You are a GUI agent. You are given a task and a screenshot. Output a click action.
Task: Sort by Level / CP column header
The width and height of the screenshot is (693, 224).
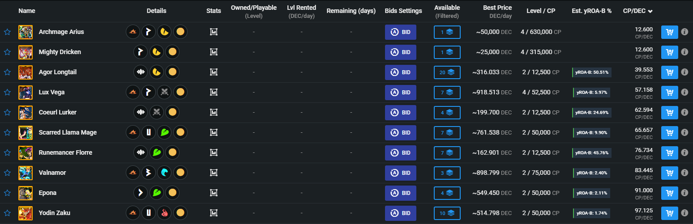coord(541,11)
